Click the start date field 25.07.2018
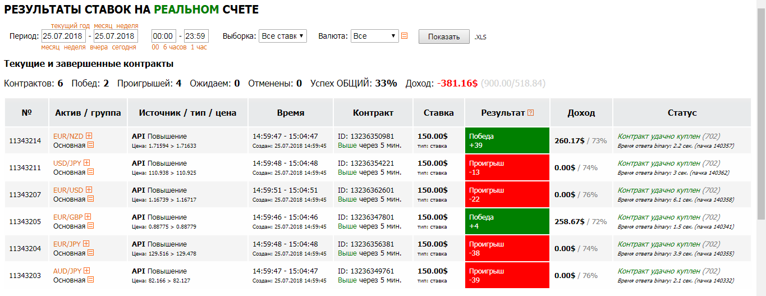Screen dimensions: 766x296 [63, 36]
